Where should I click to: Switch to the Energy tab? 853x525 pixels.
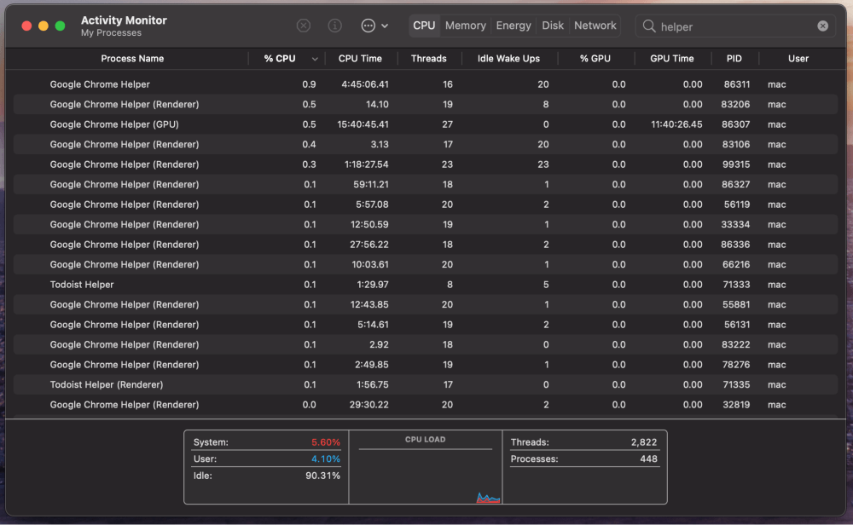click(x=514, y=26)
